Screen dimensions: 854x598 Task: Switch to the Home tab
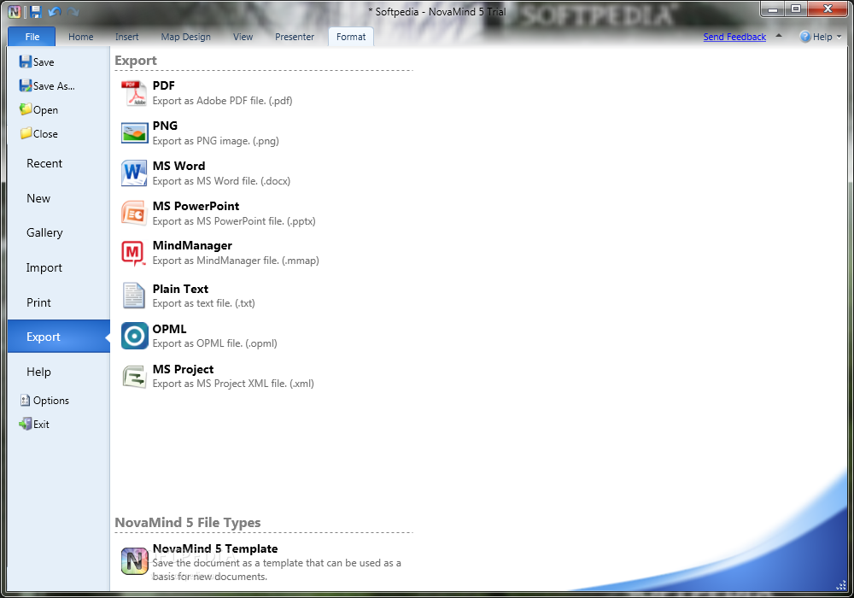80,37
